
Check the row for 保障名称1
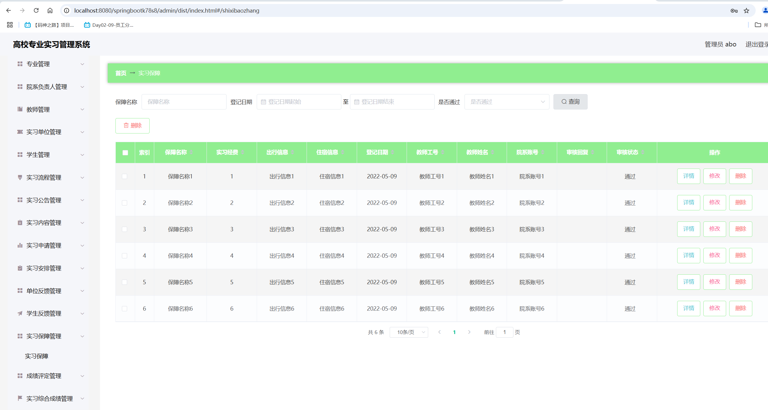pyautogui.click(x=125, y=176)
